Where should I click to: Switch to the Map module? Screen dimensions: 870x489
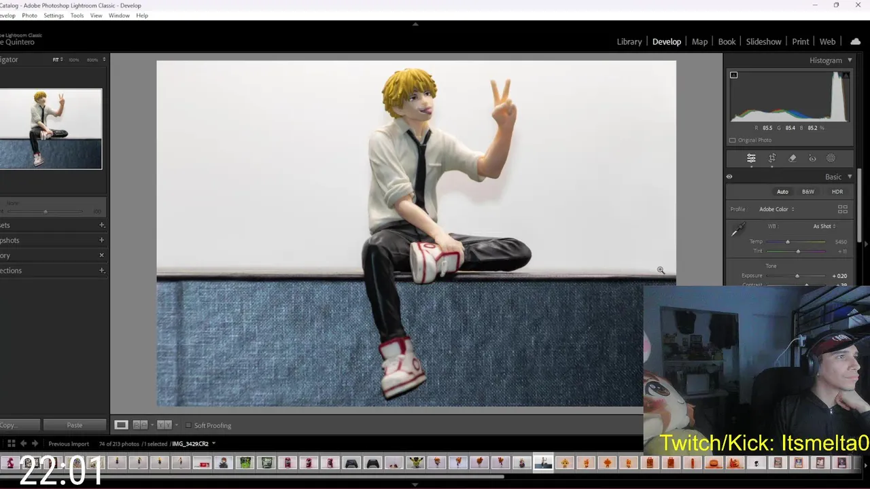[x=699, y=41]
